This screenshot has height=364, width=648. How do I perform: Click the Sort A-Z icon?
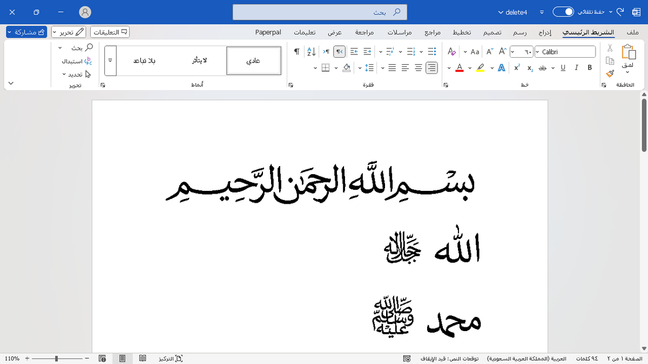pyautogui.click(x=311, y=52)
